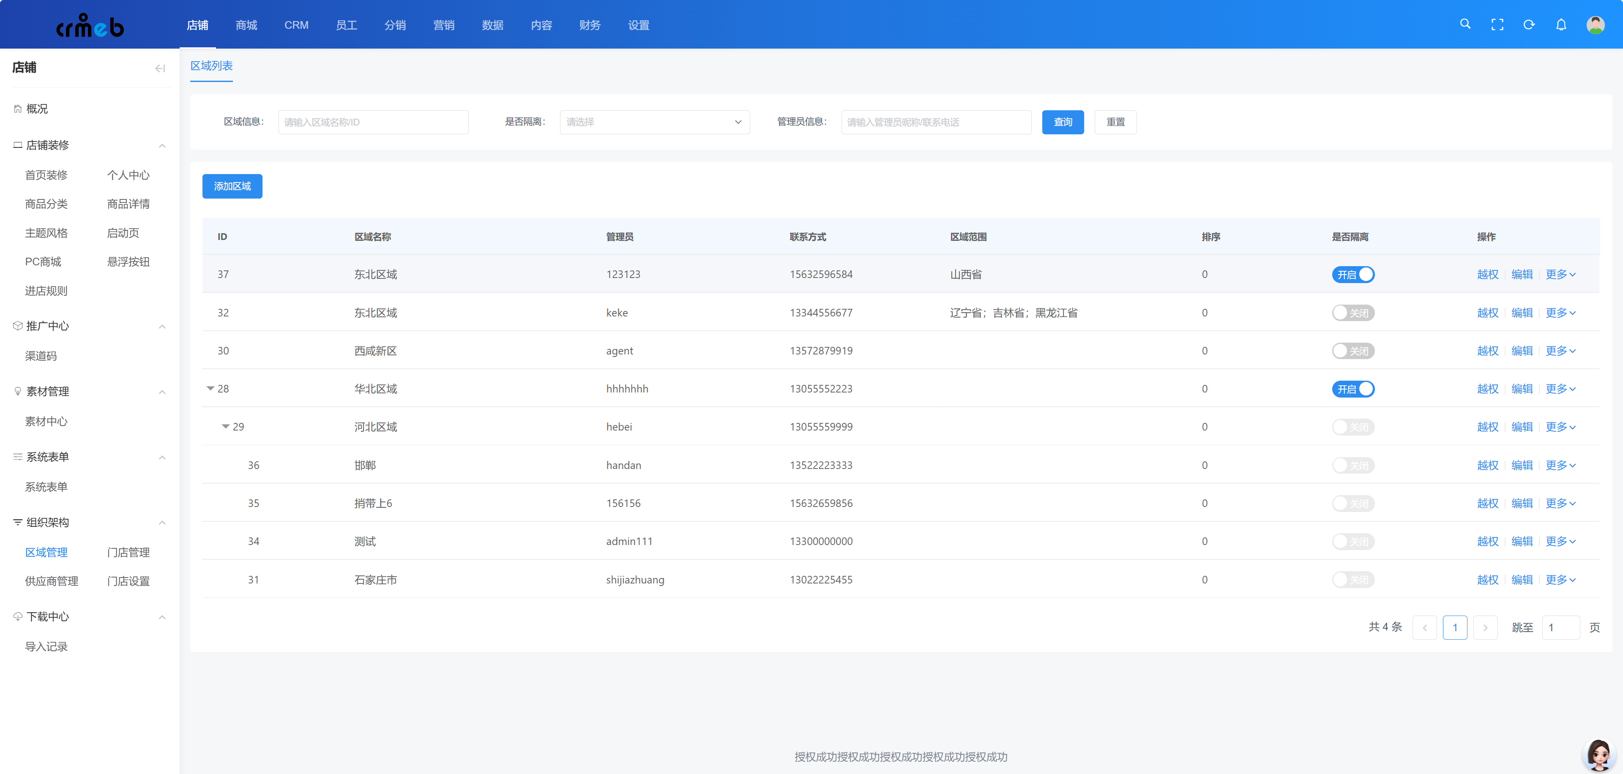Click the 添加区域 button
The height and width of the screenshot is (774, 1623).
click(x=232, y=186)
